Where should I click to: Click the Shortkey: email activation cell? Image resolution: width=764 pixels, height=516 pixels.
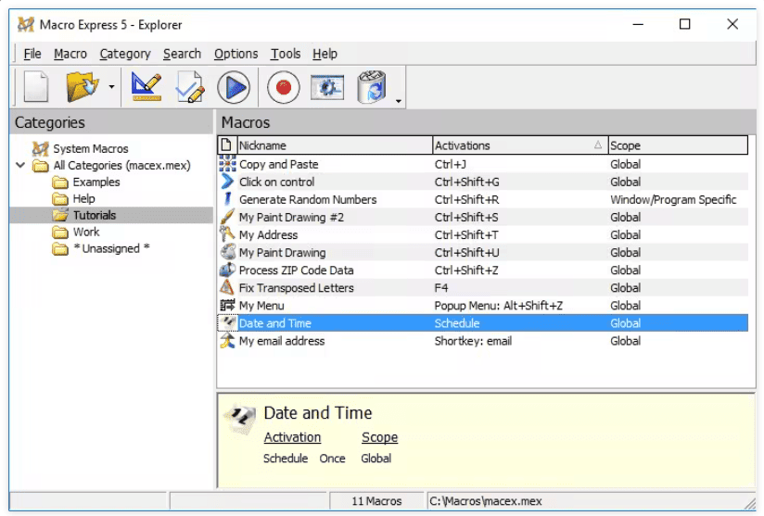coord(473,341)
